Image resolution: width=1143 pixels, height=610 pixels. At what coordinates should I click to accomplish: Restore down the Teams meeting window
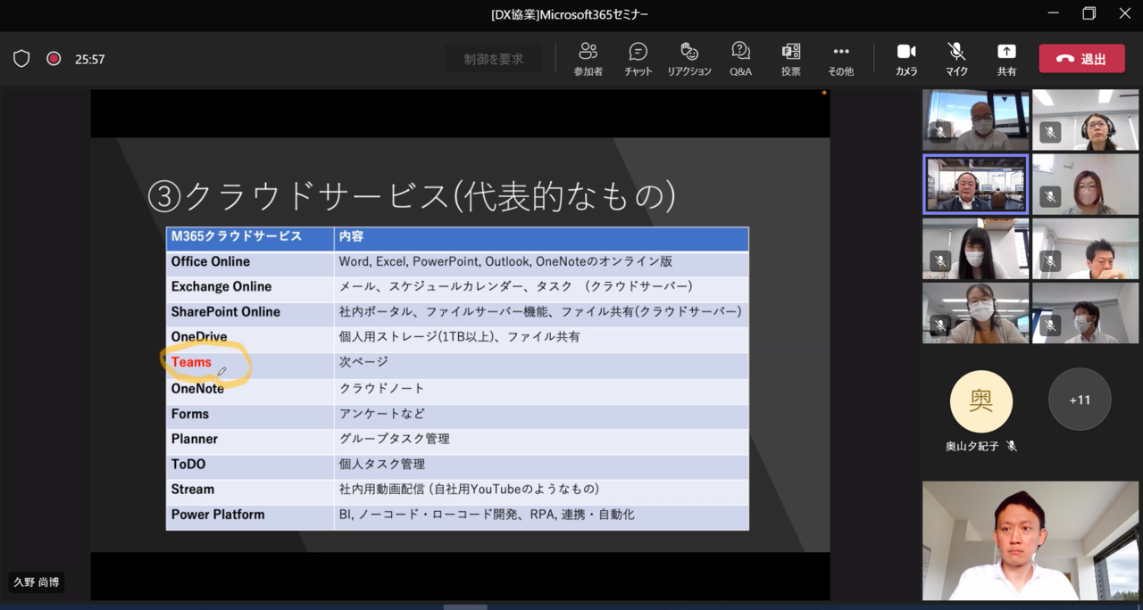pyautogui.click(x=1089, y=13)
